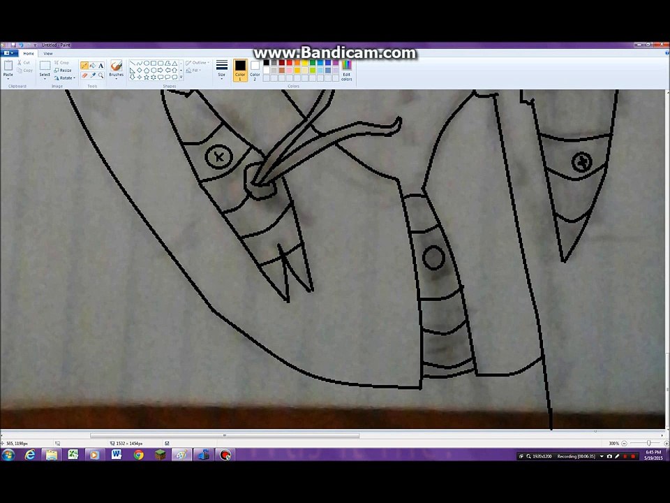Screen dimensions: 670x503
Task: Activate Color 1 as the active color
Action: click(240, 70)
